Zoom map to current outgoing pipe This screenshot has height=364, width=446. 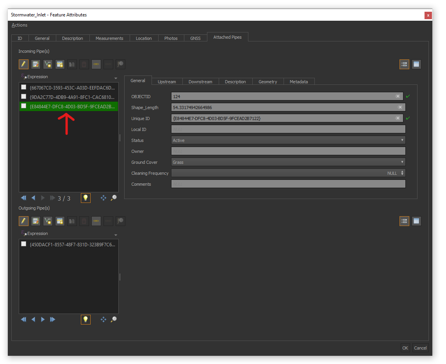click(x=114, y=319)
